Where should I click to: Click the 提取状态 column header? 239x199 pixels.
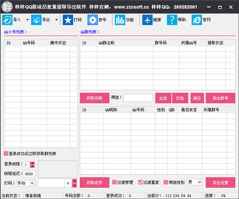tap(216, 43)
